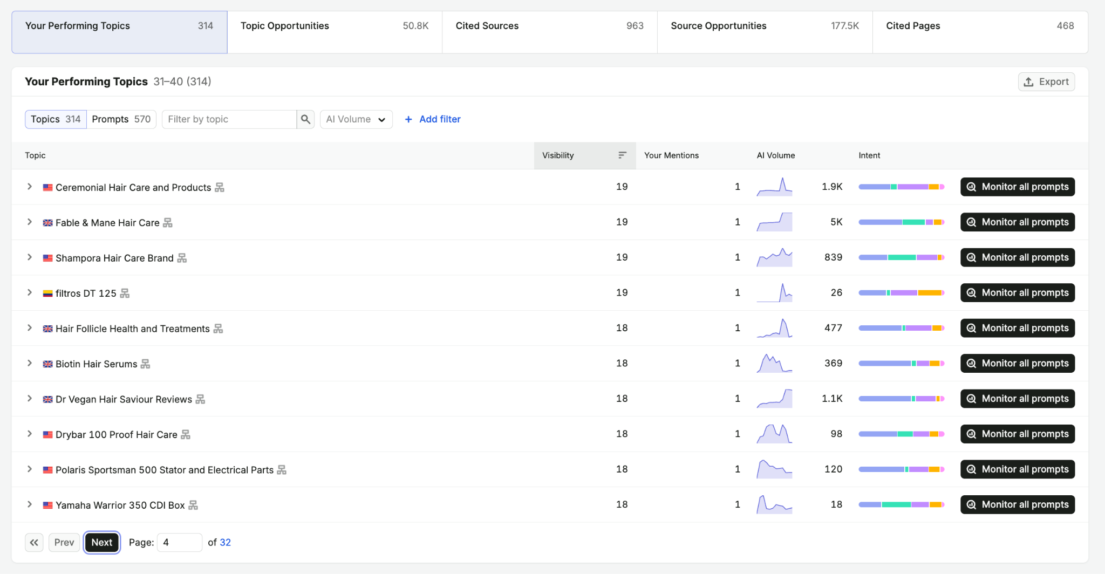1105x574 pixels.
Task: Click the Add filter link
Action: (x=433, y=119)
